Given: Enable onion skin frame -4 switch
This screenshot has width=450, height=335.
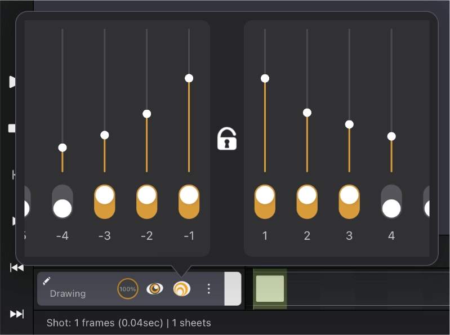Looking at the screenshot, I should pyautogui.click(x=63, y=202).
